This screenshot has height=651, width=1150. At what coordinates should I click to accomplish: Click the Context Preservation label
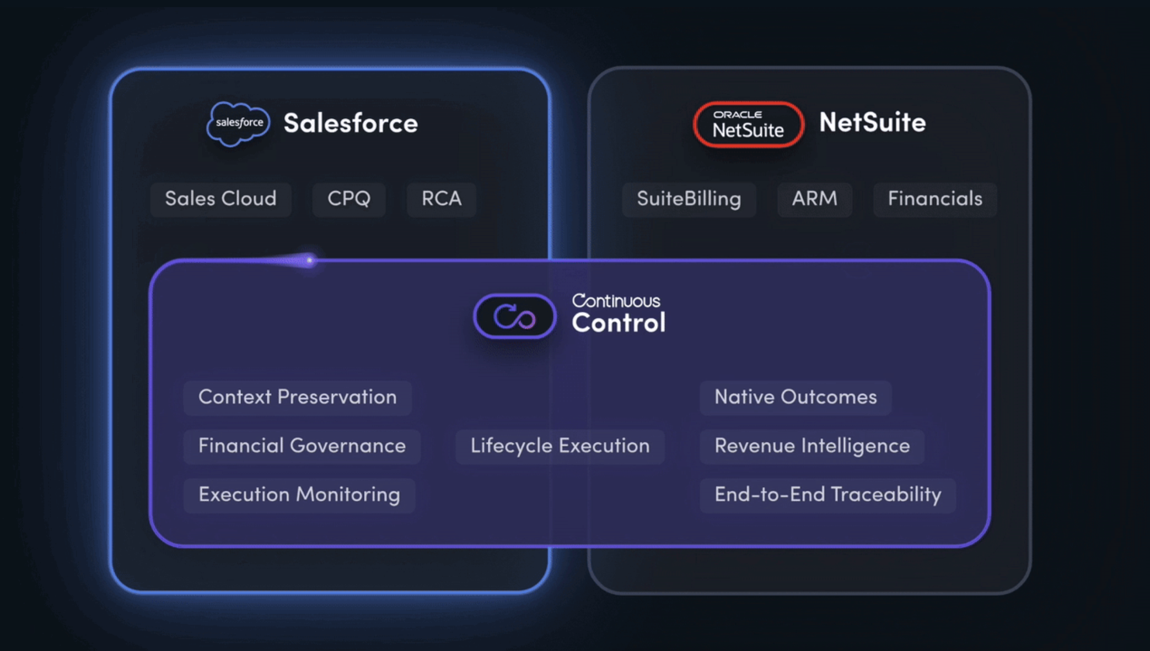click(297, 398)
